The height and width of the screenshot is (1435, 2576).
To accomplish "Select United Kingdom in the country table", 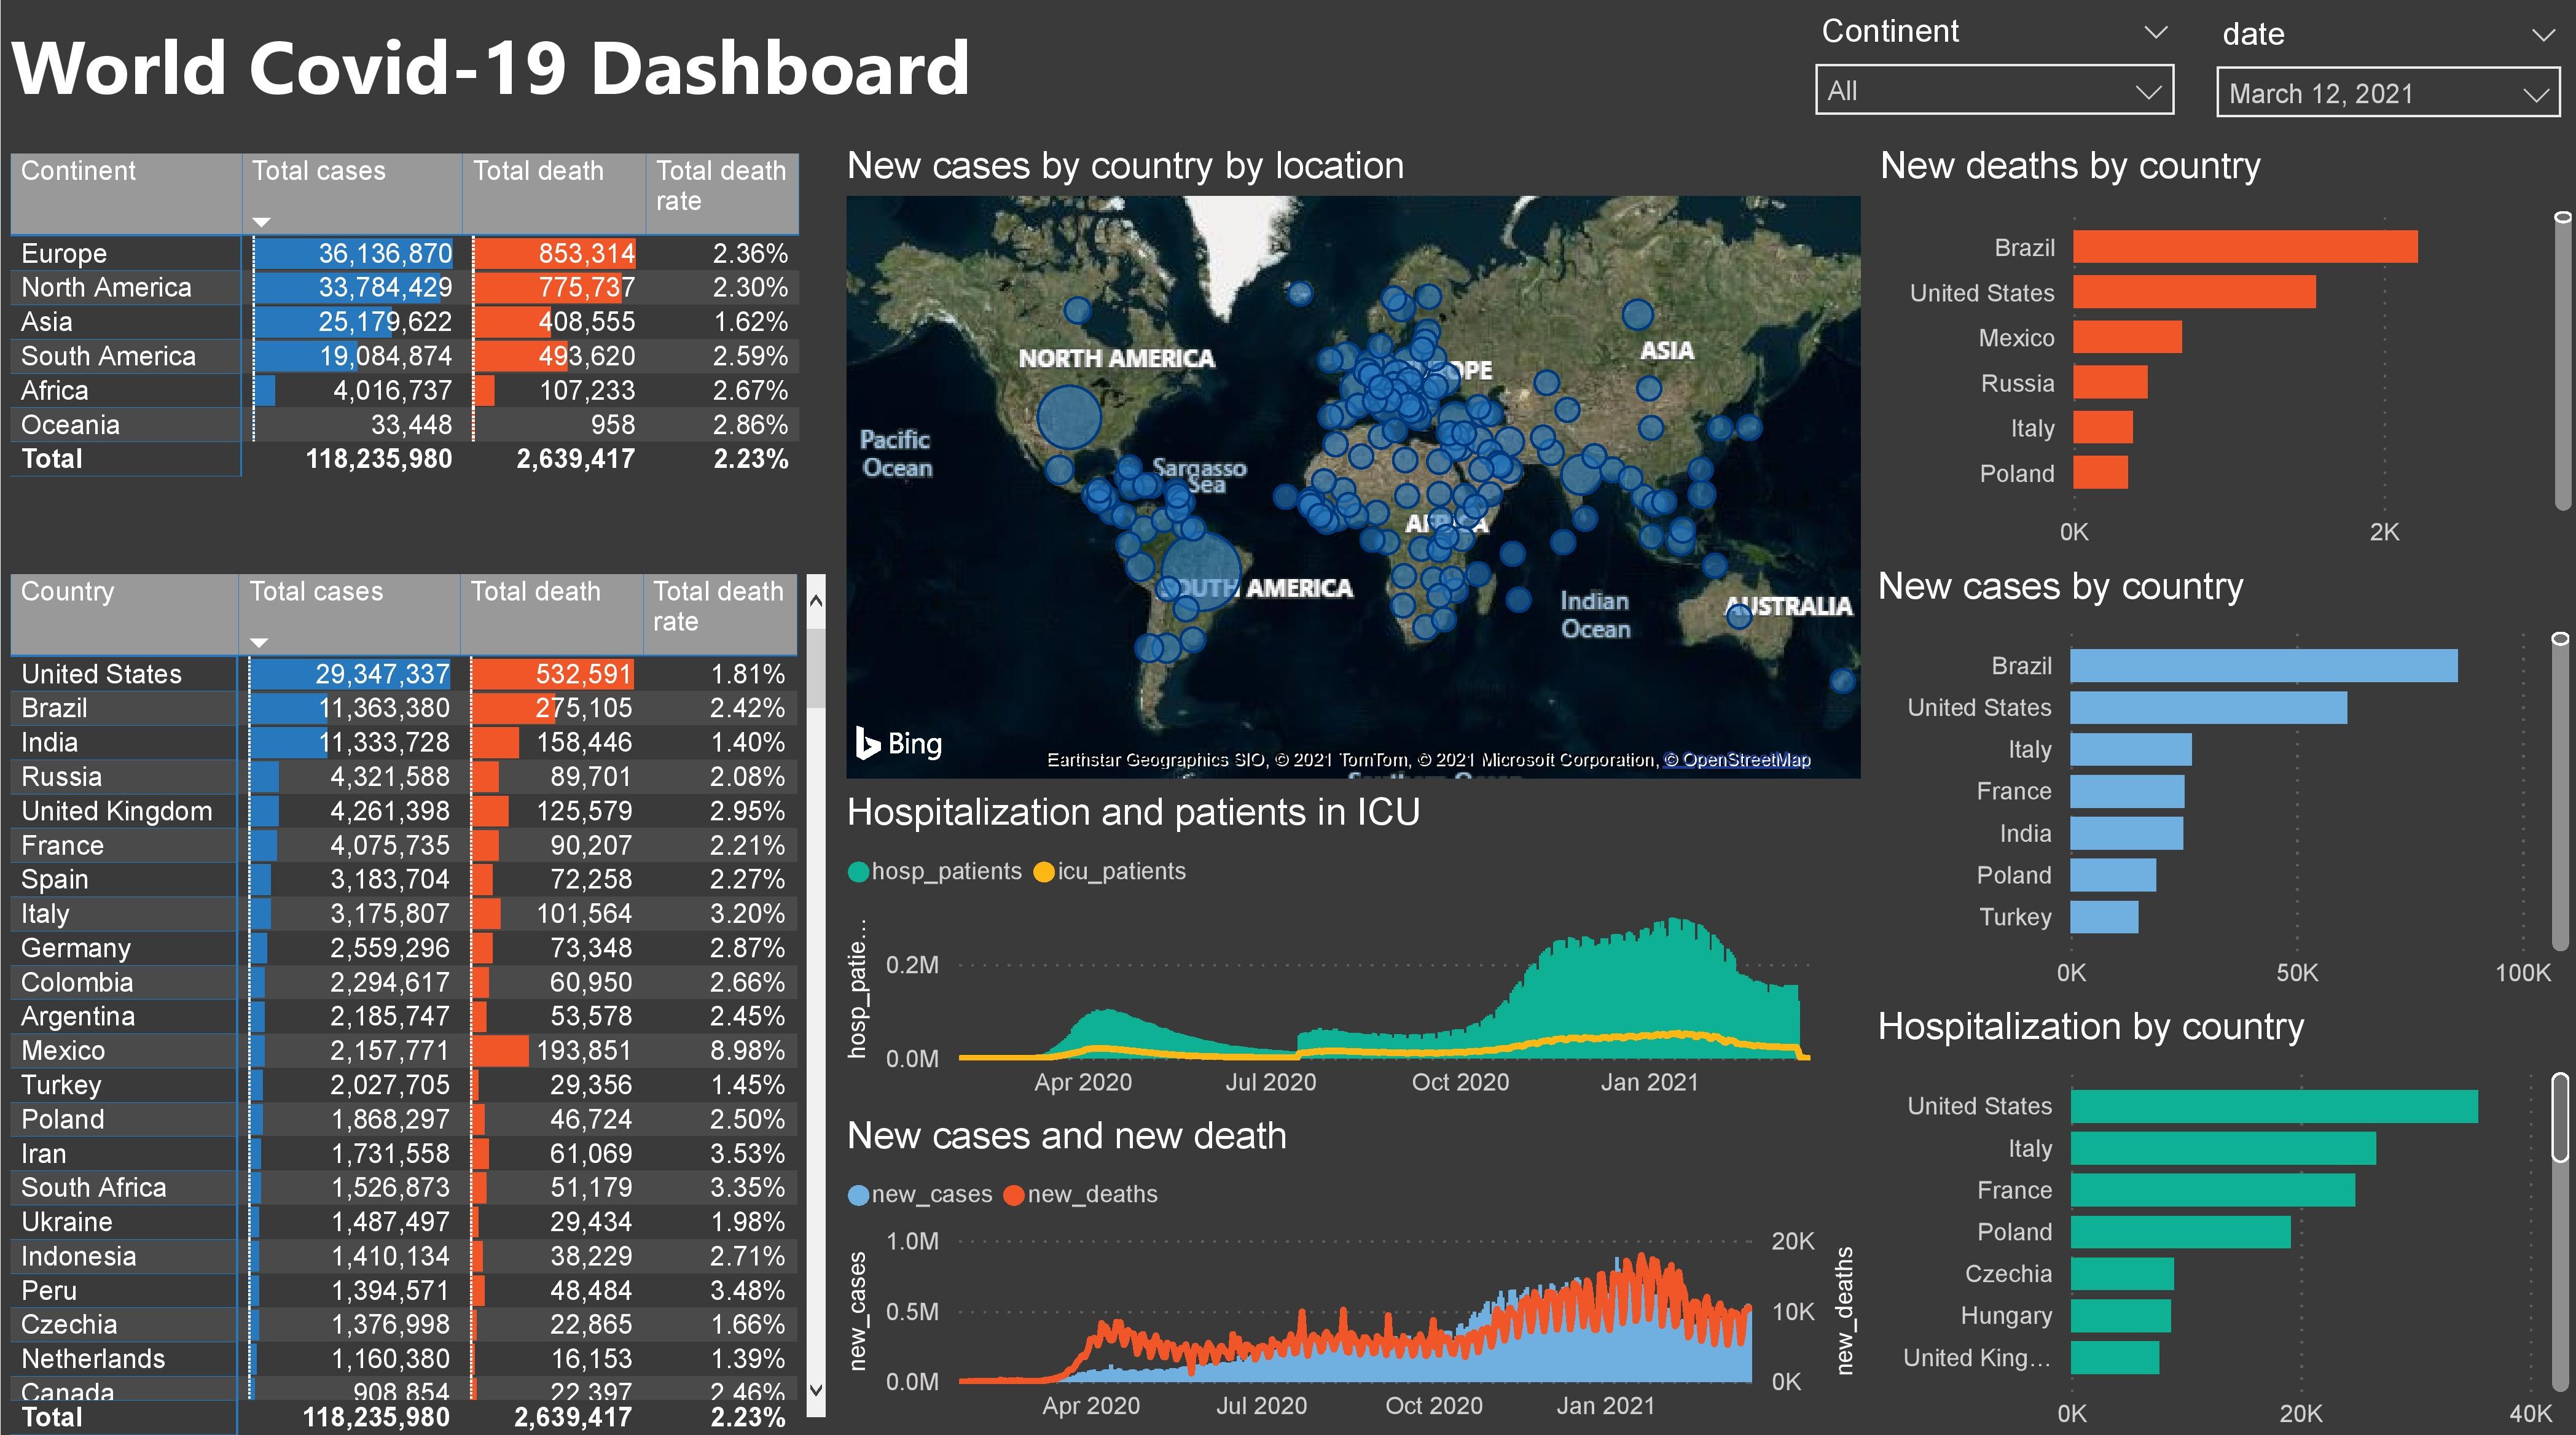I will tap(404, 811).
